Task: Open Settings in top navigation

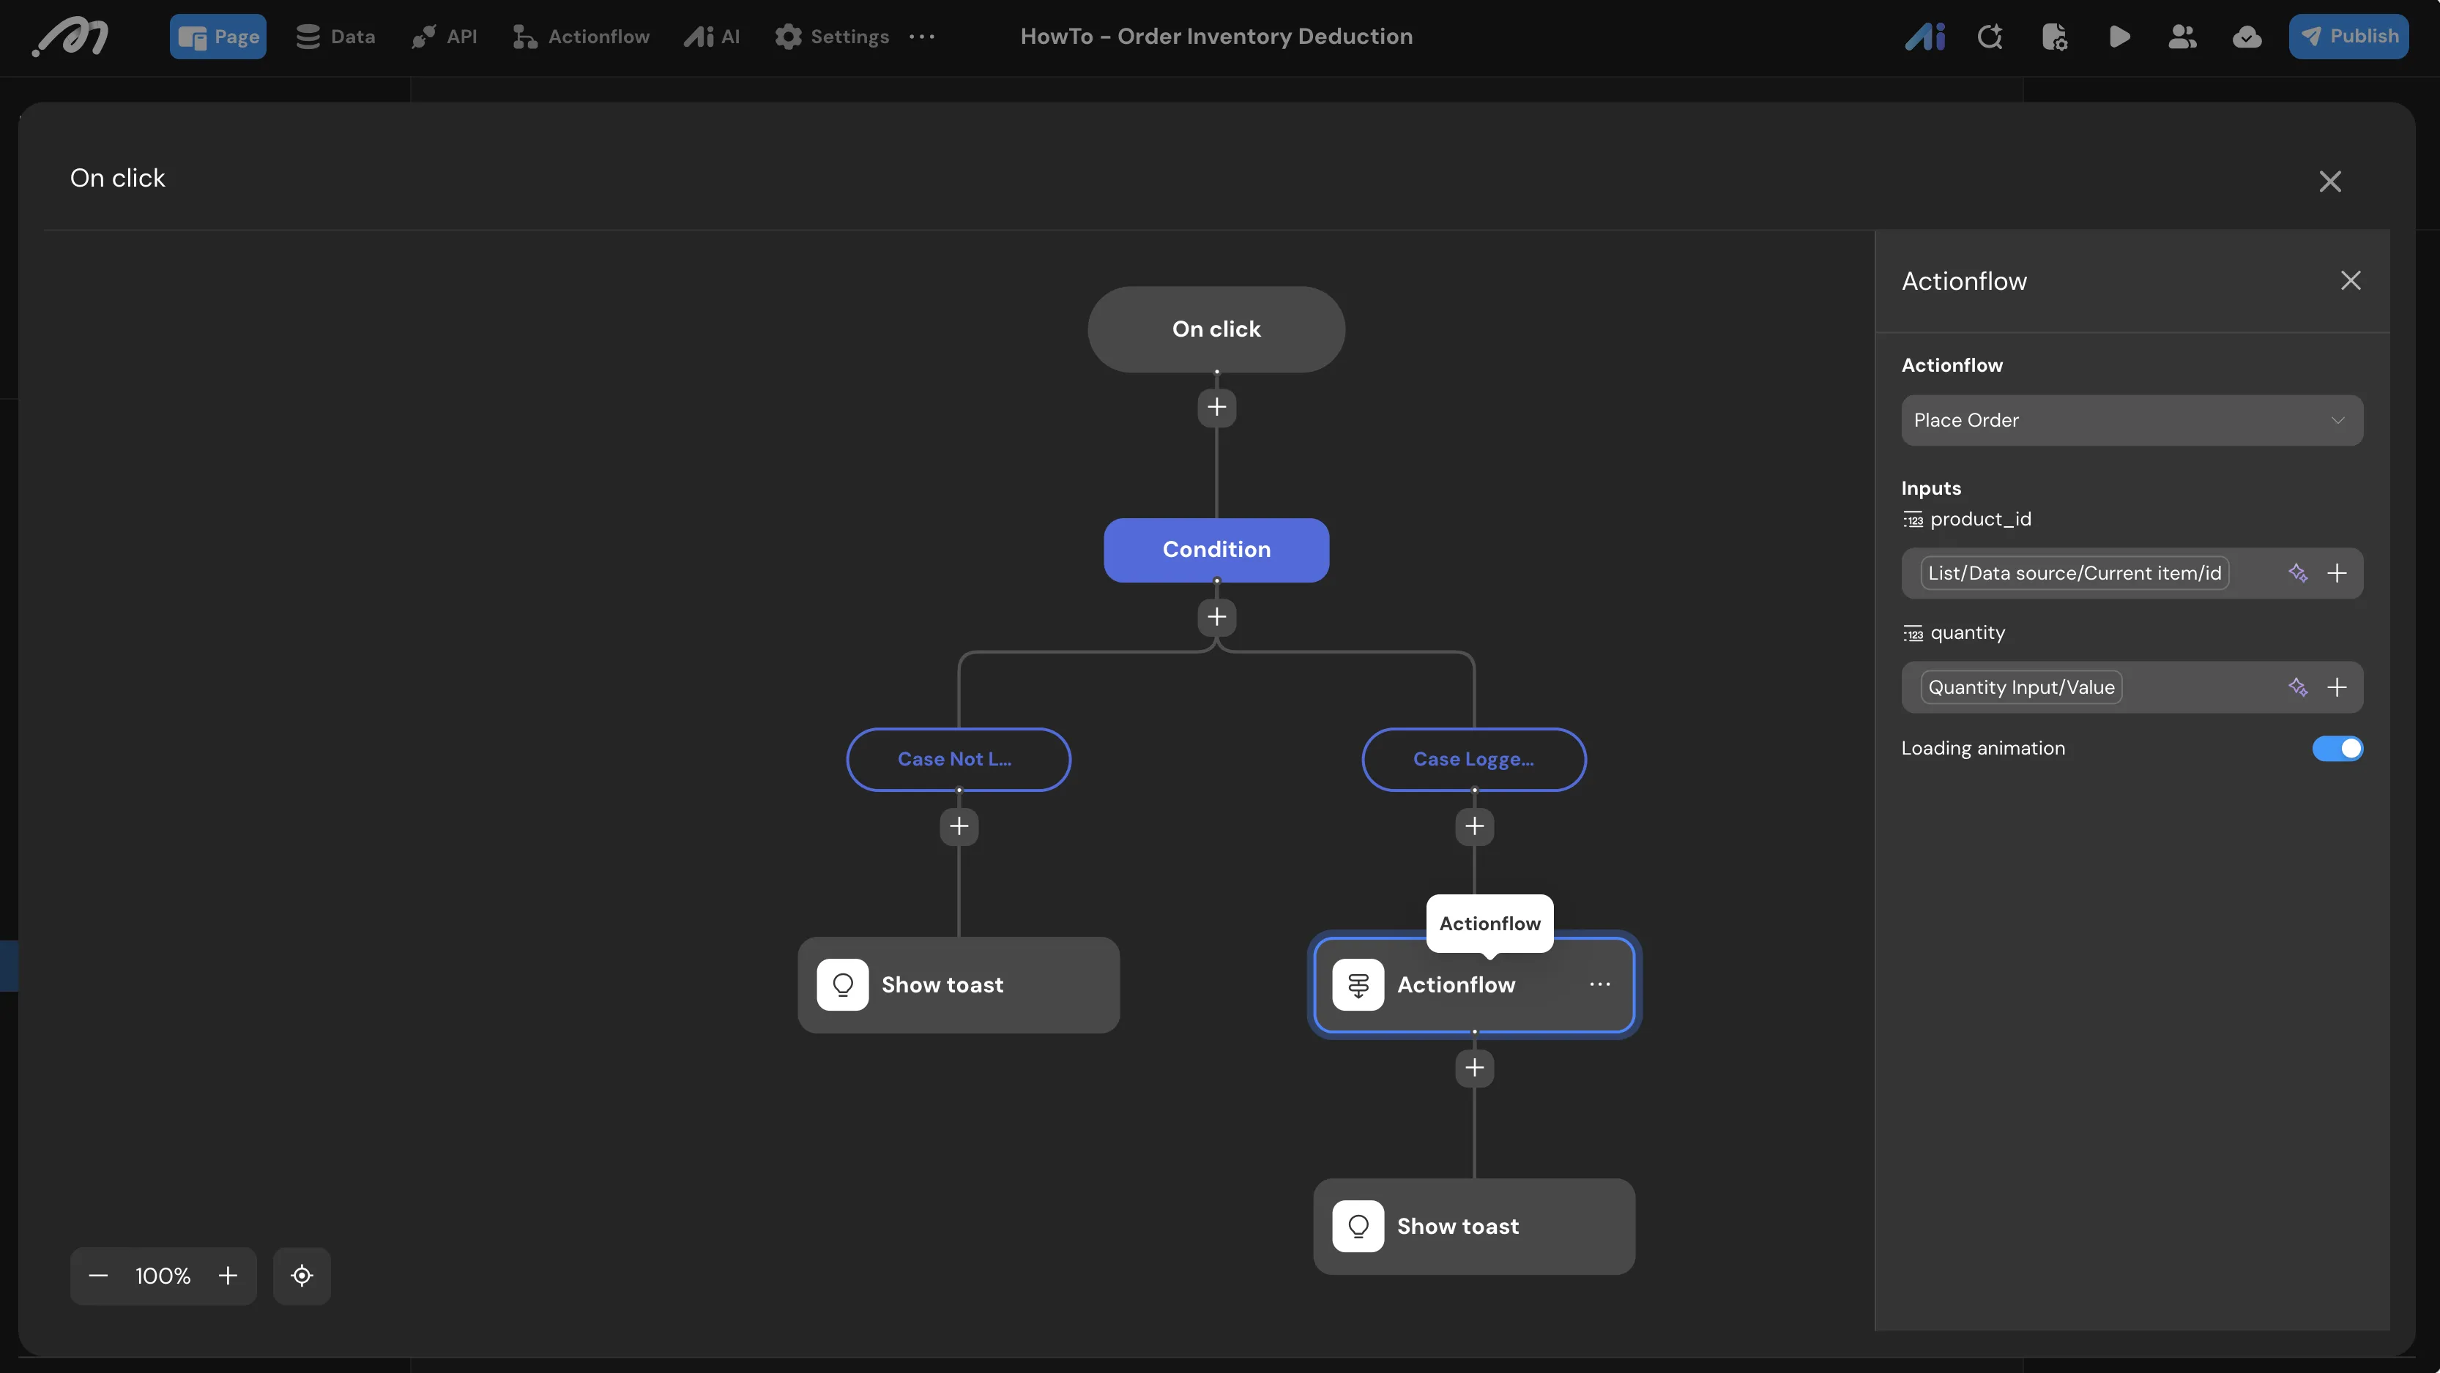Action: tap(832, 37)
